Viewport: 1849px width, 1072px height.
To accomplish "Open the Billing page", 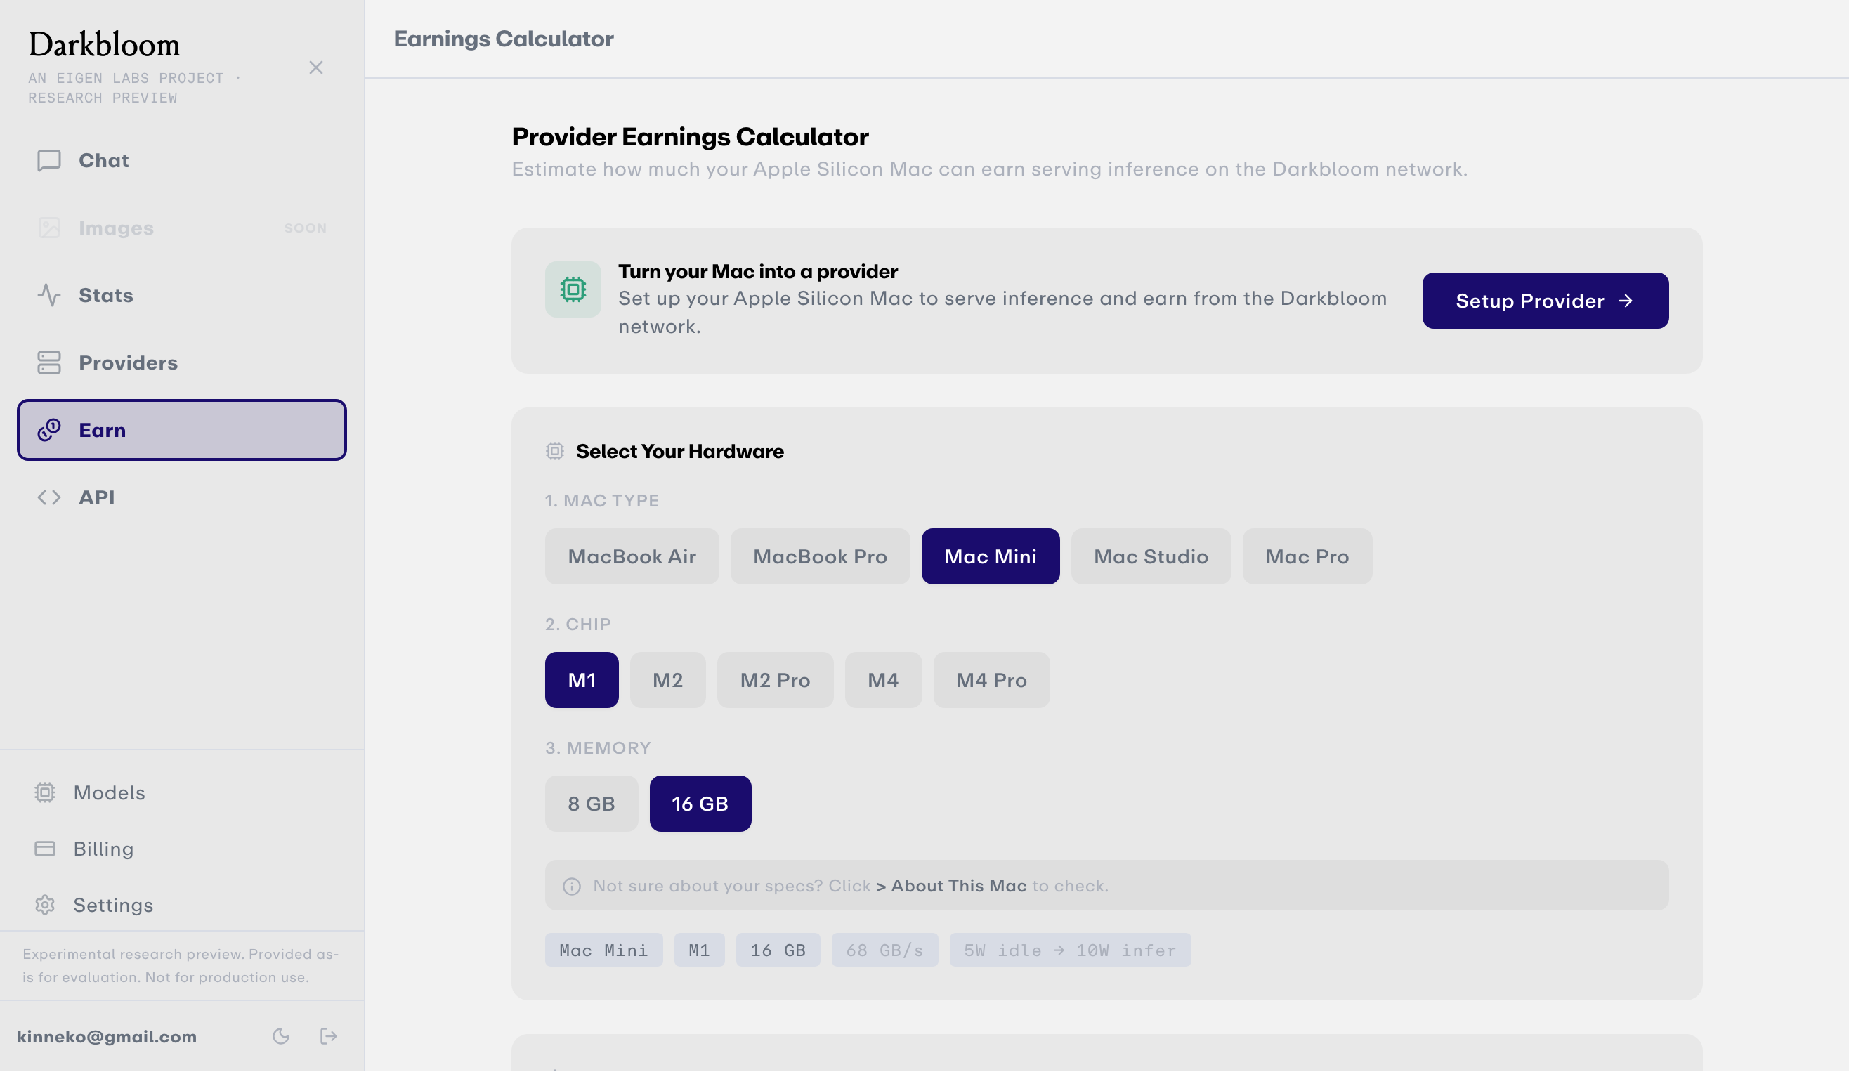I will coord(181,849).
